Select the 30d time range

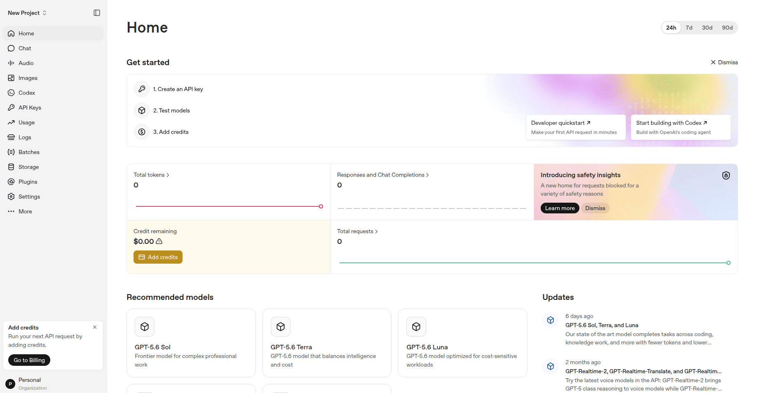[x=707, y=28]
